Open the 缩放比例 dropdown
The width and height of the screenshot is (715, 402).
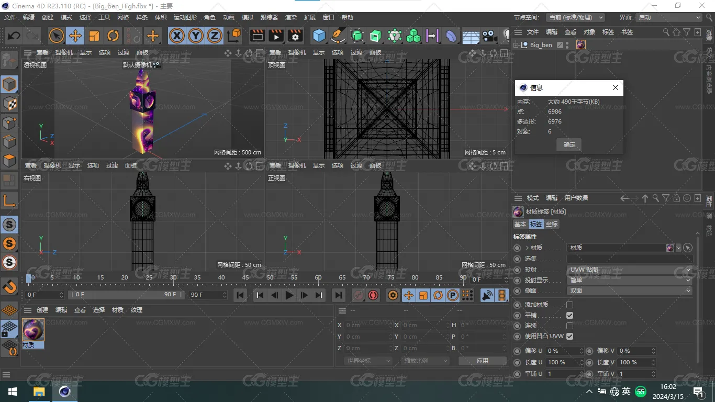[426, 361]
